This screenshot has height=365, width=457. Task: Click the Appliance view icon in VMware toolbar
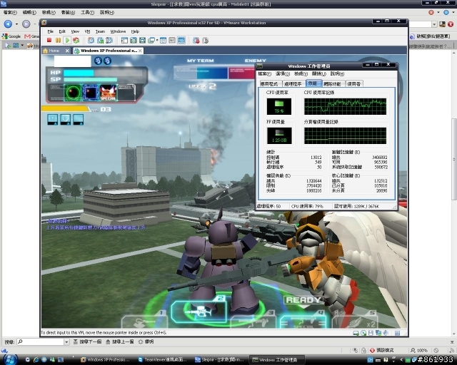tap(172, 40)
